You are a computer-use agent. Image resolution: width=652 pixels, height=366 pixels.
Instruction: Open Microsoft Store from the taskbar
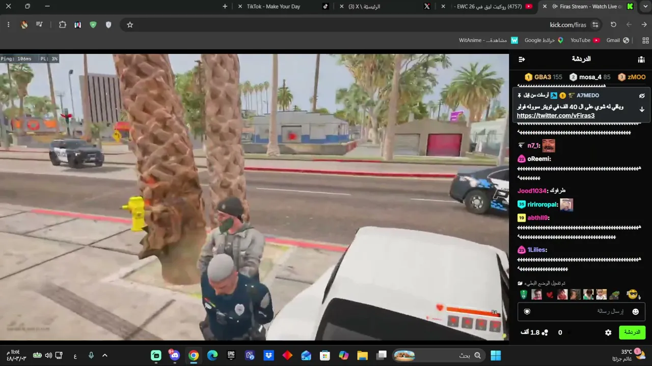pos(324,355)
